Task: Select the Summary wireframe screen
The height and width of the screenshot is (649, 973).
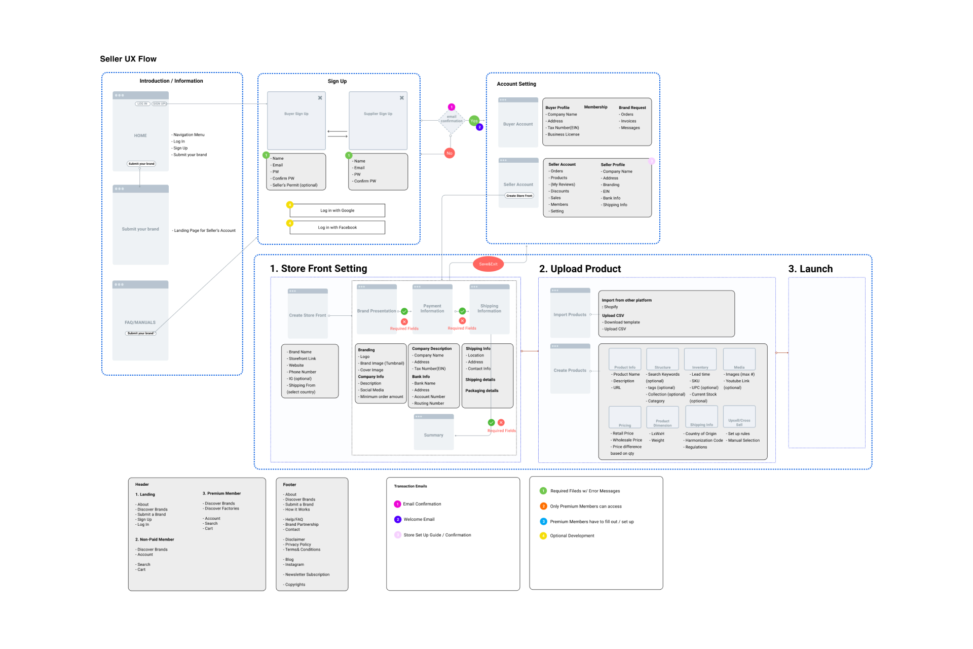Action: 434,432
